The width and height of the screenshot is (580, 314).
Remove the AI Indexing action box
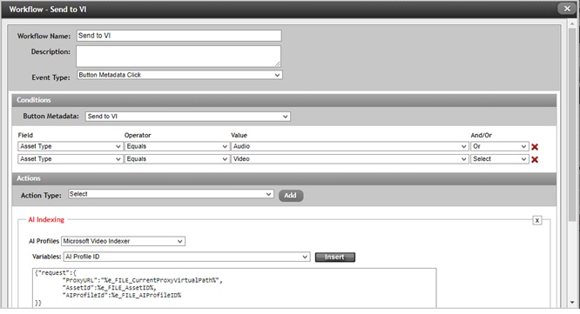tap(537, 221)
